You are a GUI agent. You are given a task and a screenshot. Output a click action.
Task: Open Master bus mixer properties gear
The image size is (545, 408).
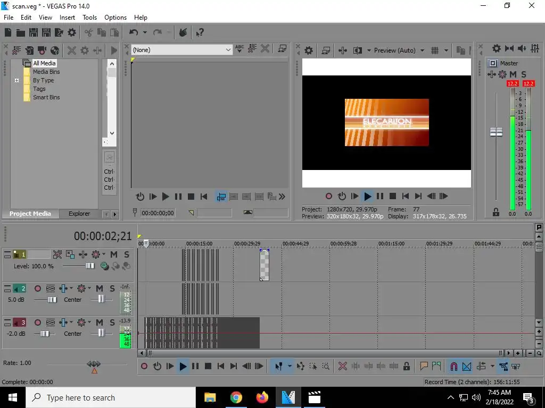pyautogui.click(x=497, y=48)
